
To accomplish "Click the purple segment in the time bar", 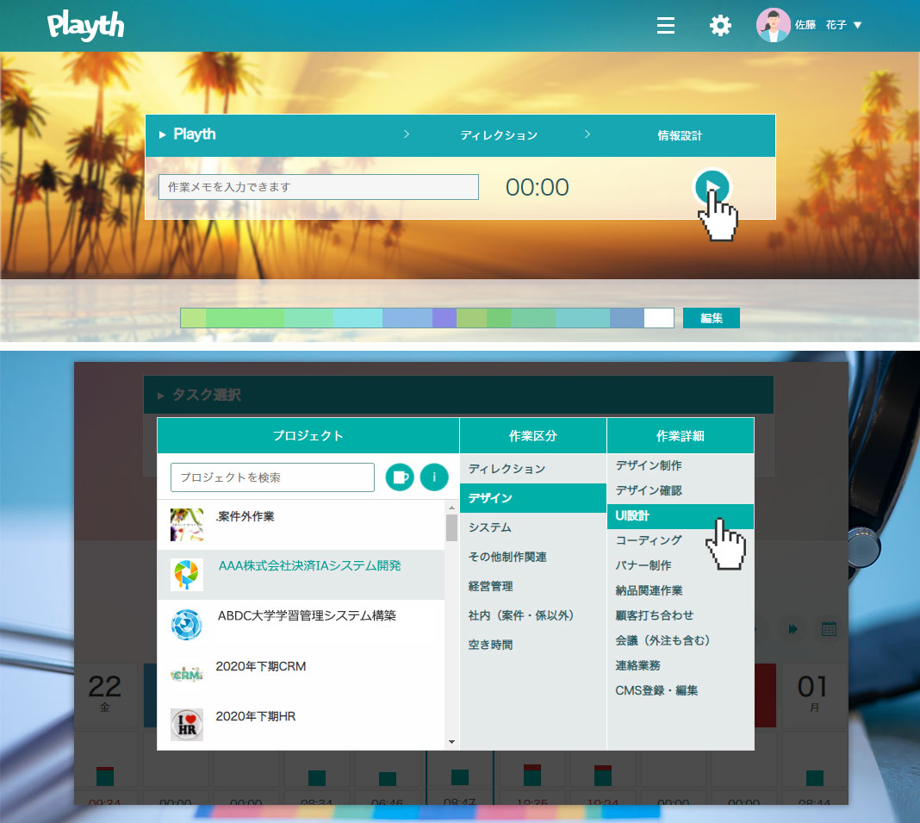I will click(x=444, y=318).
